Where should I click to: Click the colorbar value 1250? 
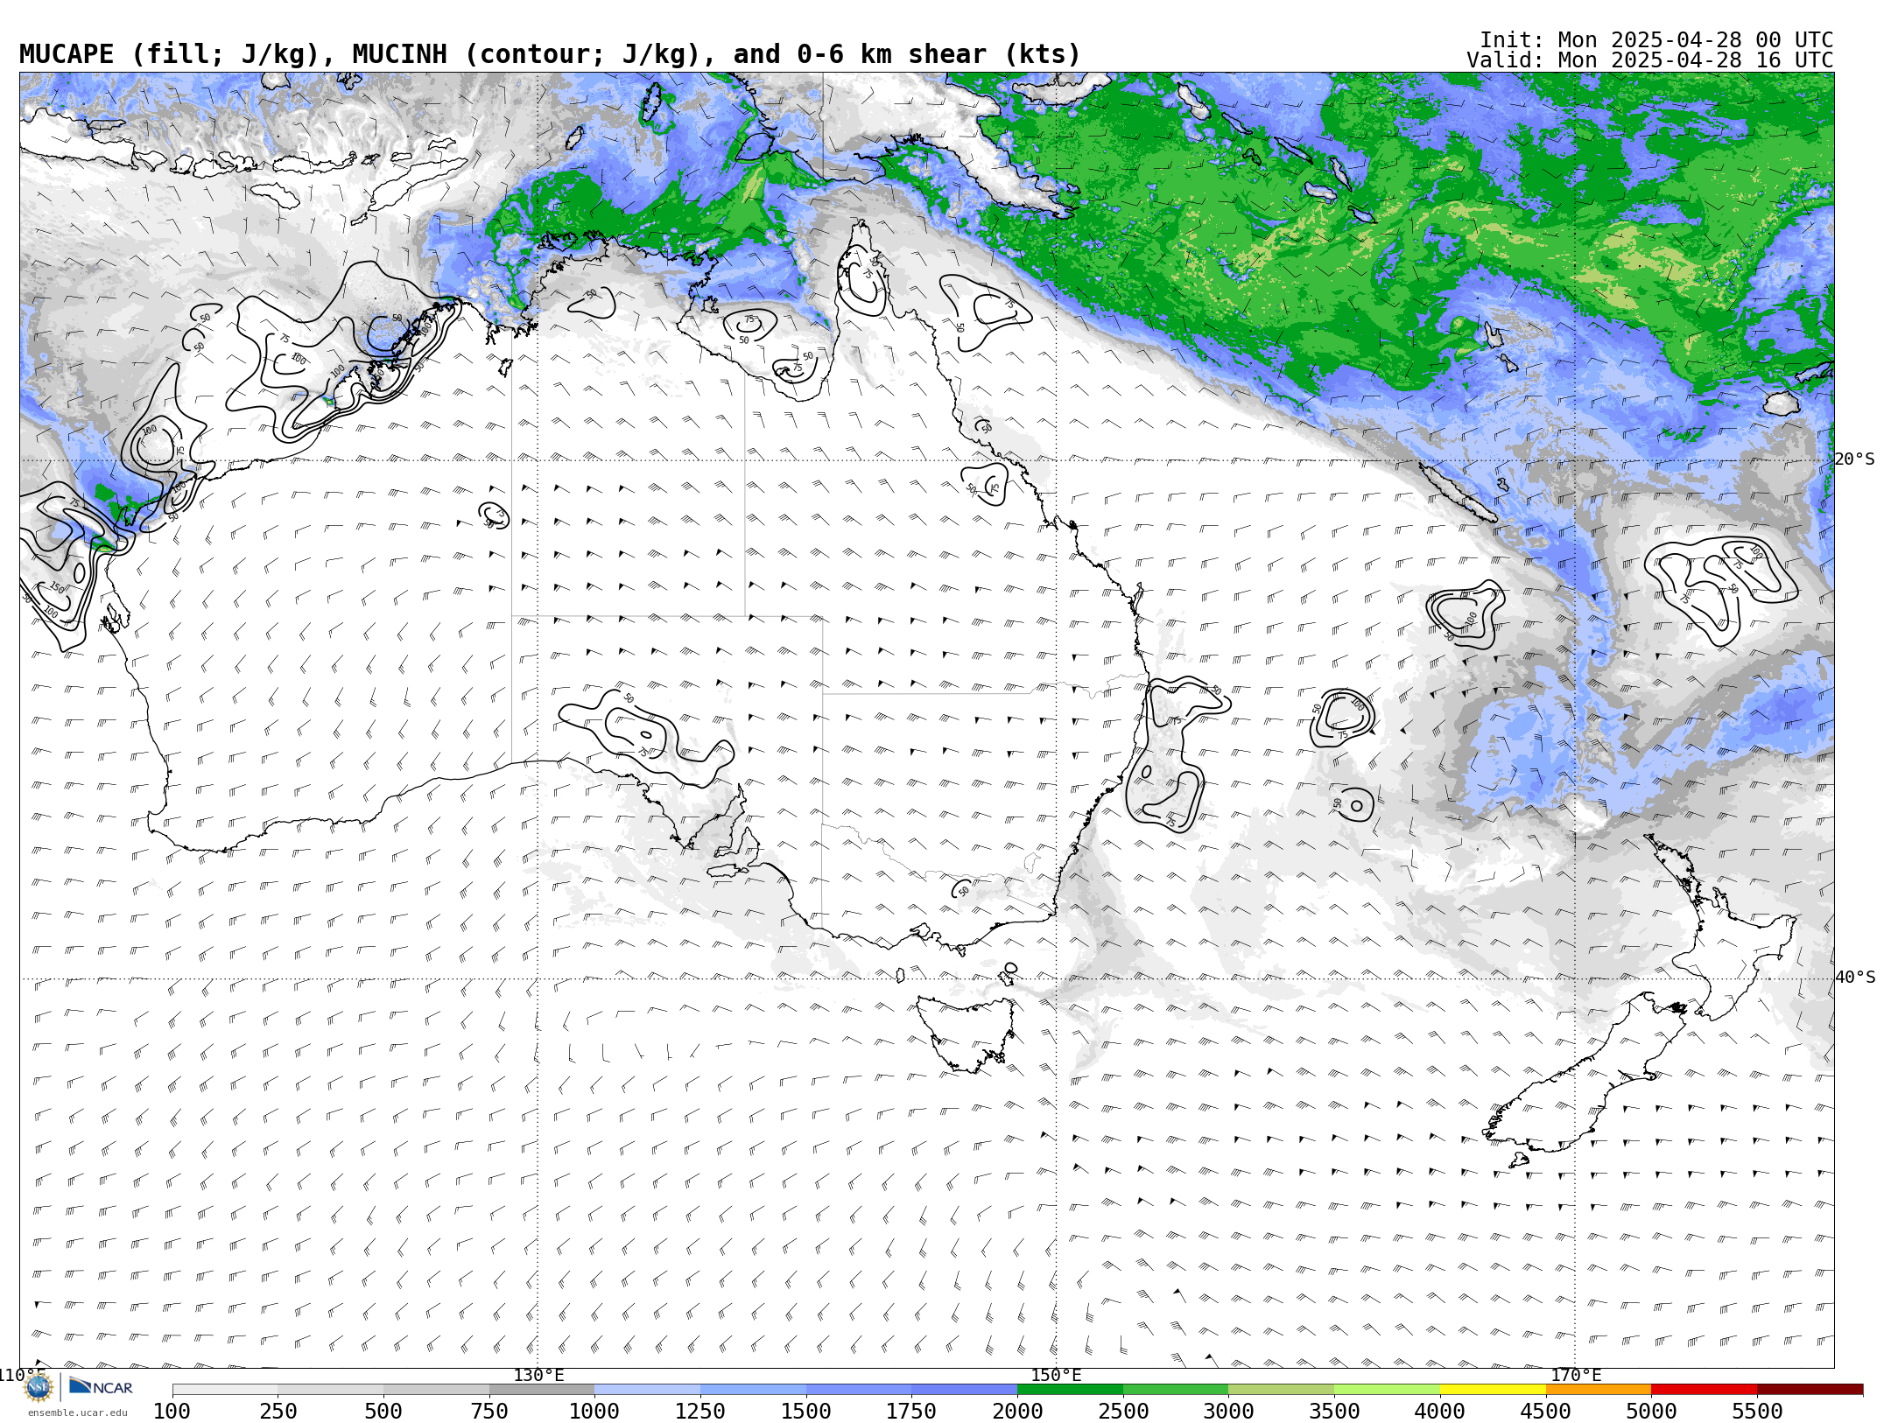[x=700, y=1412]
